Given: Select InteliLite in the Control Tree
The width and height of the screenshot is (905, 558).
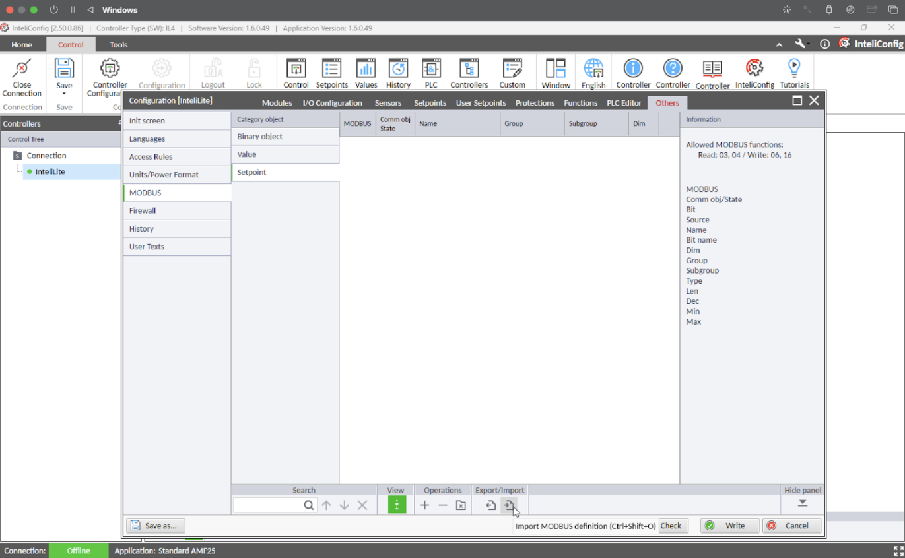Looking at the screenshot, I should click(x=50, y=171).
